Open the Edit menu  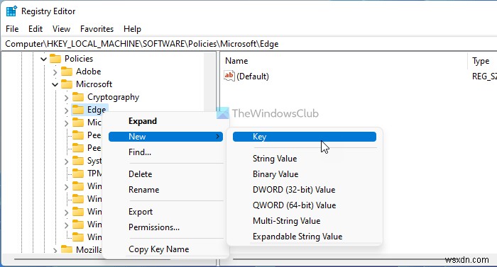pyautogui.click(x=35, y=29)
